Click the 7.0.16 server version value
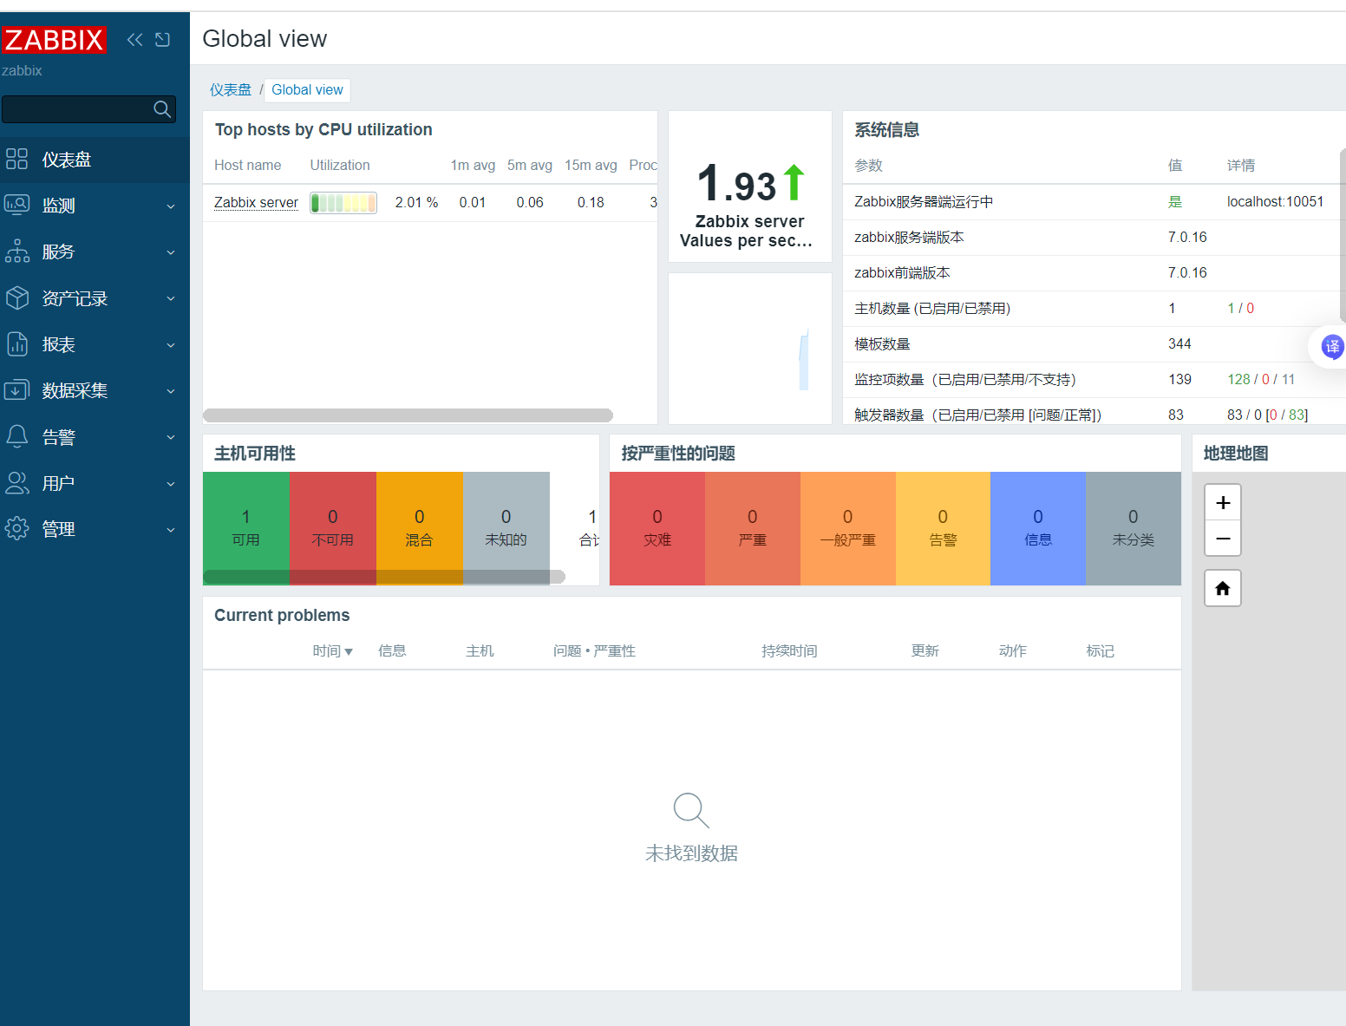 [x=1187, y=238]
